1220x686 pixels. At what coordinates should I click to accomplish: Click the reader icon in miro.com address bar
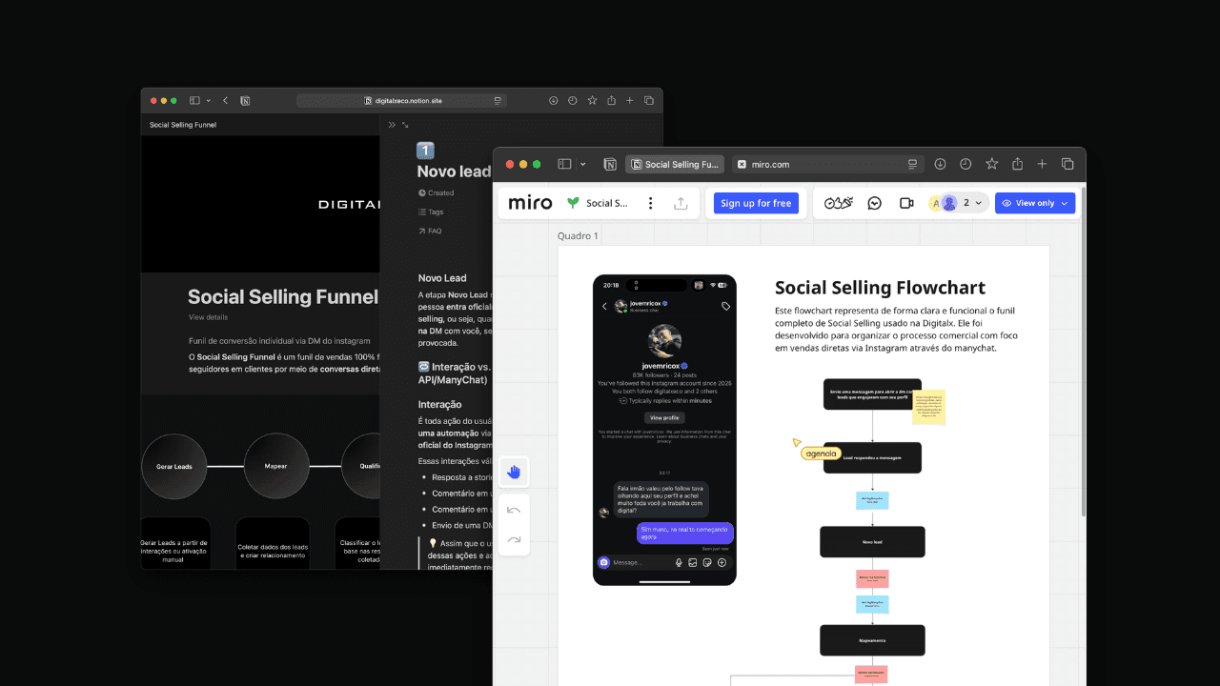pos(913,164)
